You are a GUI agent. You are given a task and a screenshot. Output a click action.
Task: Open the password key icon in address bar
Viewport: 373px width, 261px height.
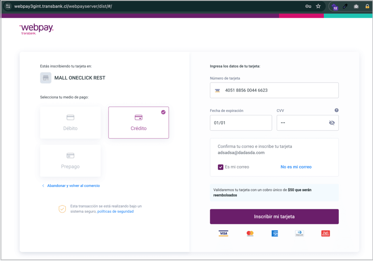[x=308, y=6]
